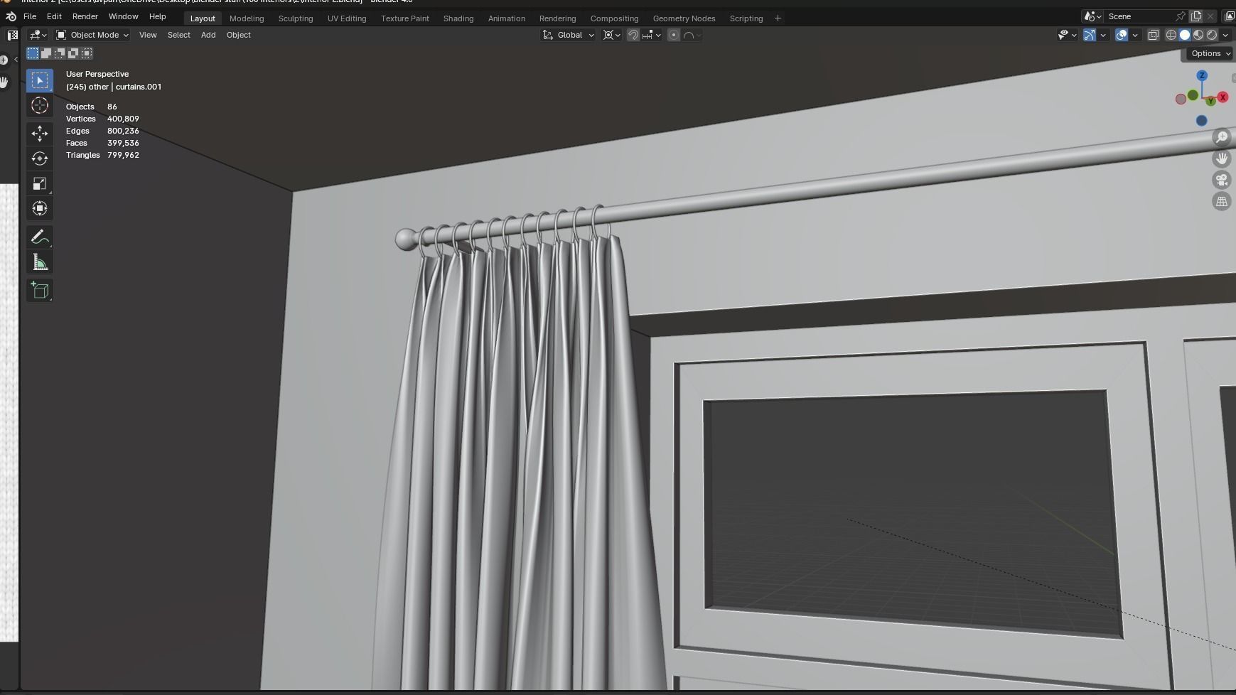Toggle viewport gizmos
1236x695 pixels.
coord(1090,35)
